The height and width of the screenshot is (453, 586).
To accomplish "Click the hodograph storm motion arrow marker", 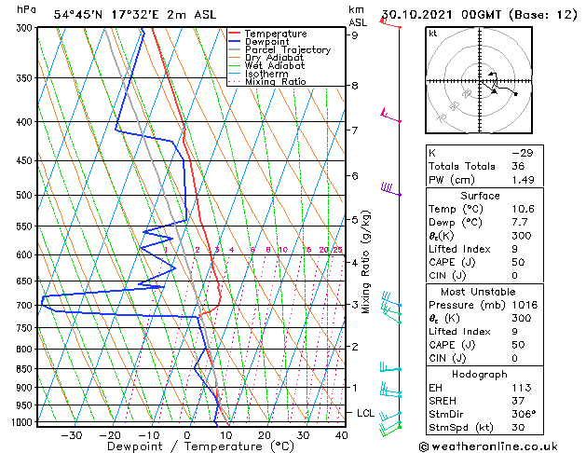I will click(494, 90).
